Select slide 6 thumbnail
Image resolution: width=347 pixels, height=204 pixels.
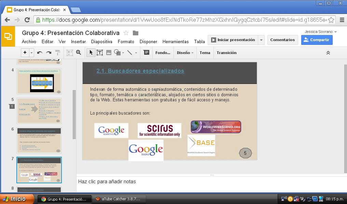click(x=39, y=140)
